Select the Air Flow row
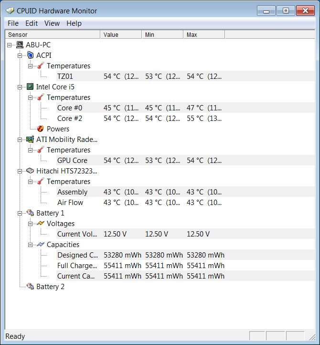The height and width of the screenshot is (345, 320). click(185, 202)
